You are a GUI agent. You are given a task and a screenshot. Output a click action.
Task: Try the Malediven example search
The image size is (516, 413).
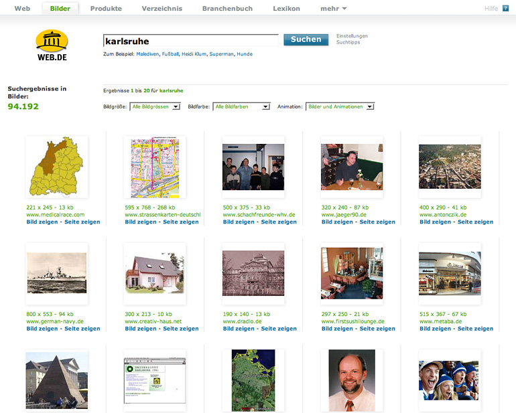[x=147, y=54]
